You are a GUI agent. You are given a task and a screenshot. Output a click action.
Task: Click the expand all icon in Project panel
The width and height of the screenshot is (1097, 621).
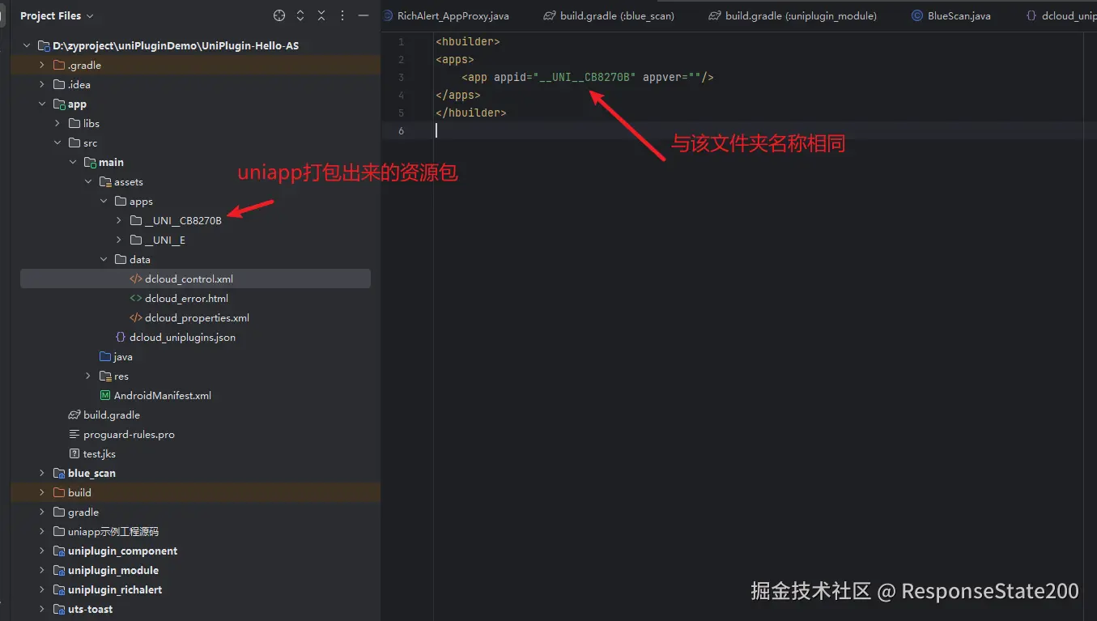pyautogui.click(x=300, y=15)
